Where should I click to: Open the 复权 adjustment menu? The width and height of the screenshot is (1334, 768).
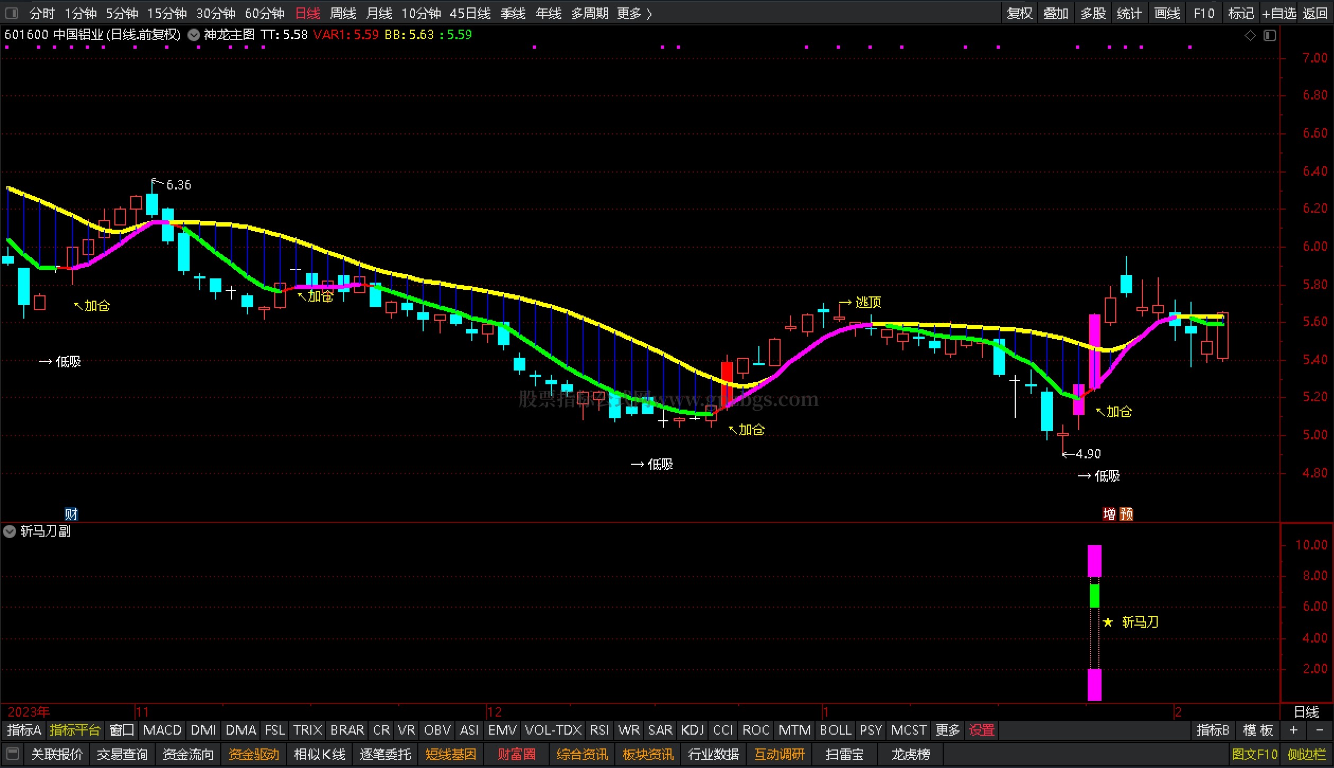[x=1020, y=13]
